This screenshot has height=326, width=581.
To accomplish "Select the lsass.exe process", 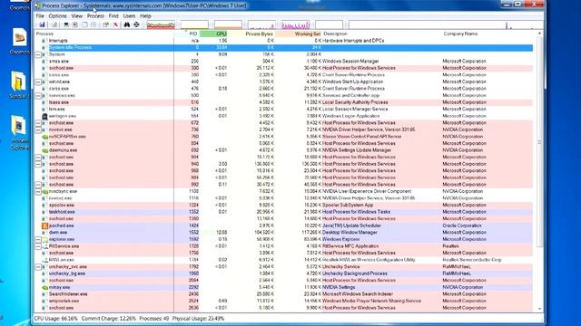I will coord(284,102).
